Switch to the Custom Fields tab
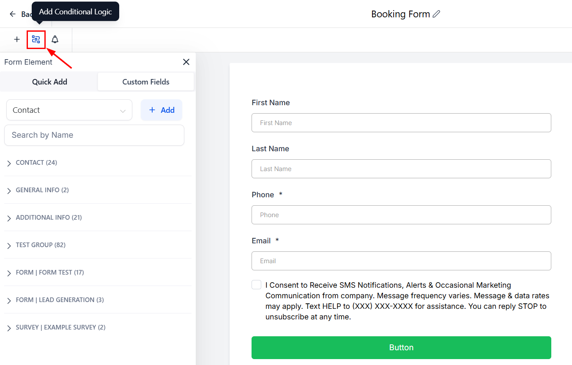This screenshot has height=365, width=572. coord(146,82)
